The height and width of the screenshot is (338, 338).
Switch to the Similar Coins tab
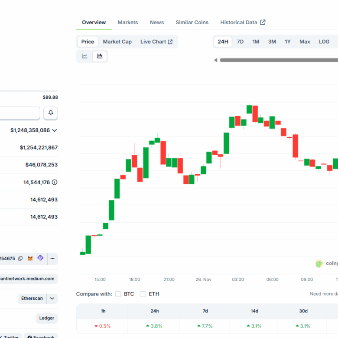coord(192,23)
